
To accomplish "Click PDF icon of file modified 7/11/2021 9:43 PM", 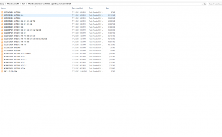I will click(2, 27).
